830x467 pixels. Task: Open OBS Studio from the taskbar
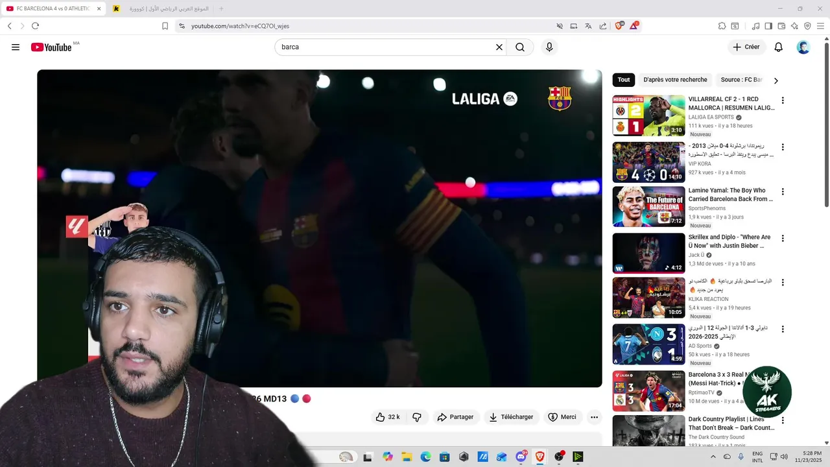[559, 457]
